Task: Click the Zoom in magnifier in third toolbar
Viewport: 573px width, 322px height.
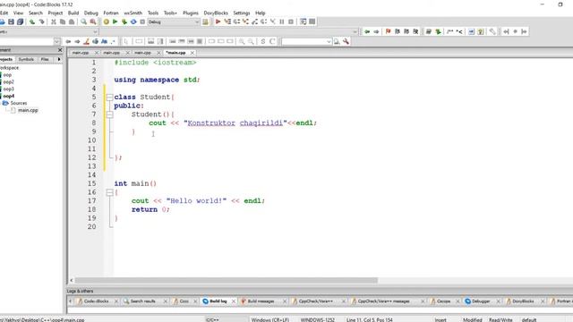Action: coord(242,42)
